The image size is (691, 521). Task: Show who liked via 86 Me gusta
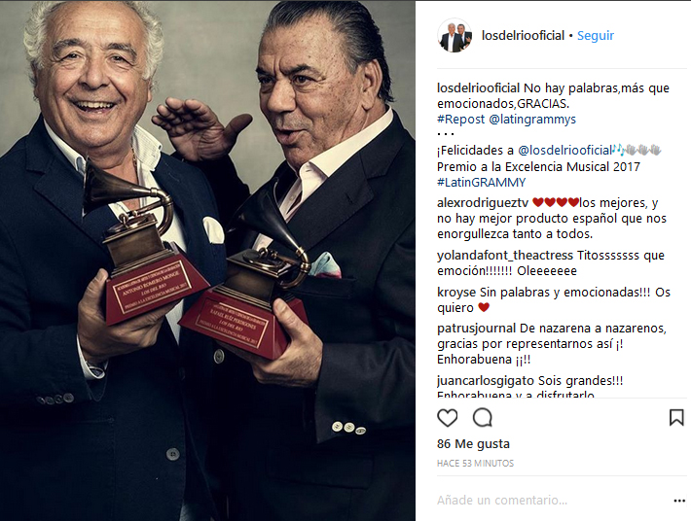(x=473, y=444)
